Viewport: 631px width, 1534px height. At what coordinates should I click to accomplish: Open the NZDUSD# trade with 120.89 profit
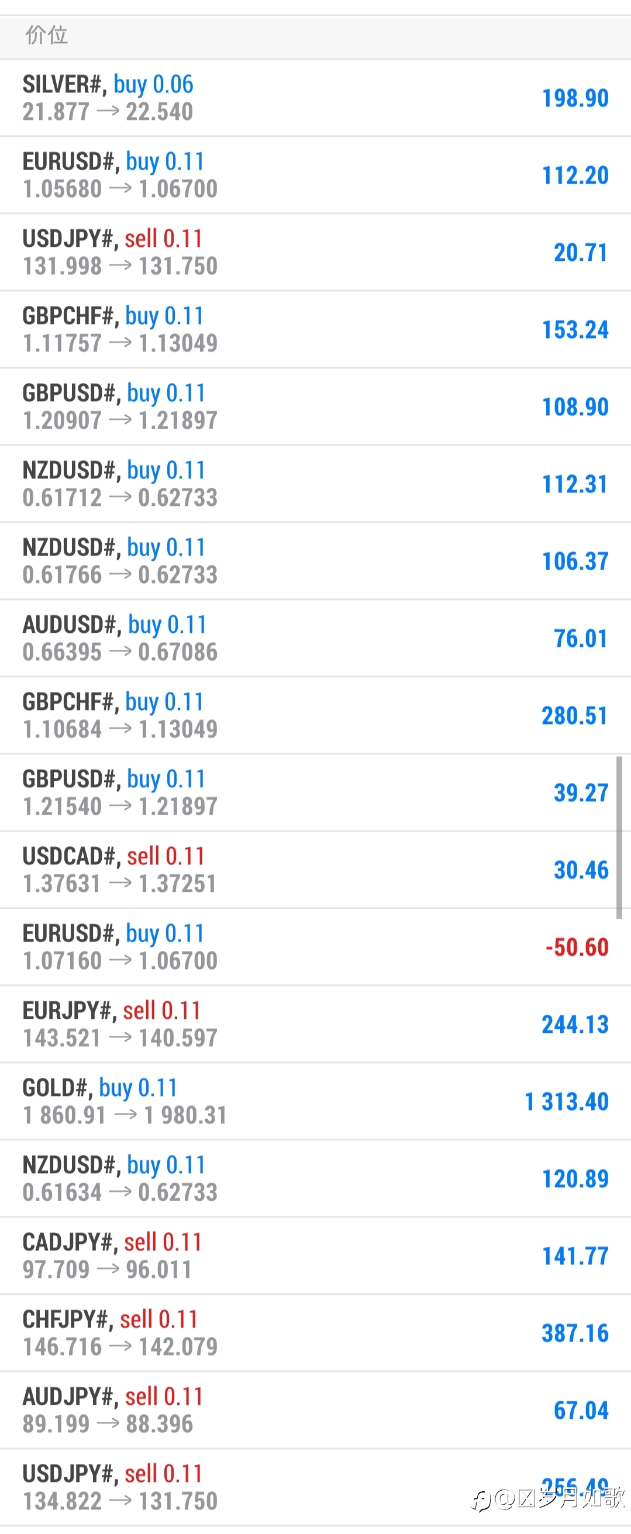click(x=316, y=1178)
